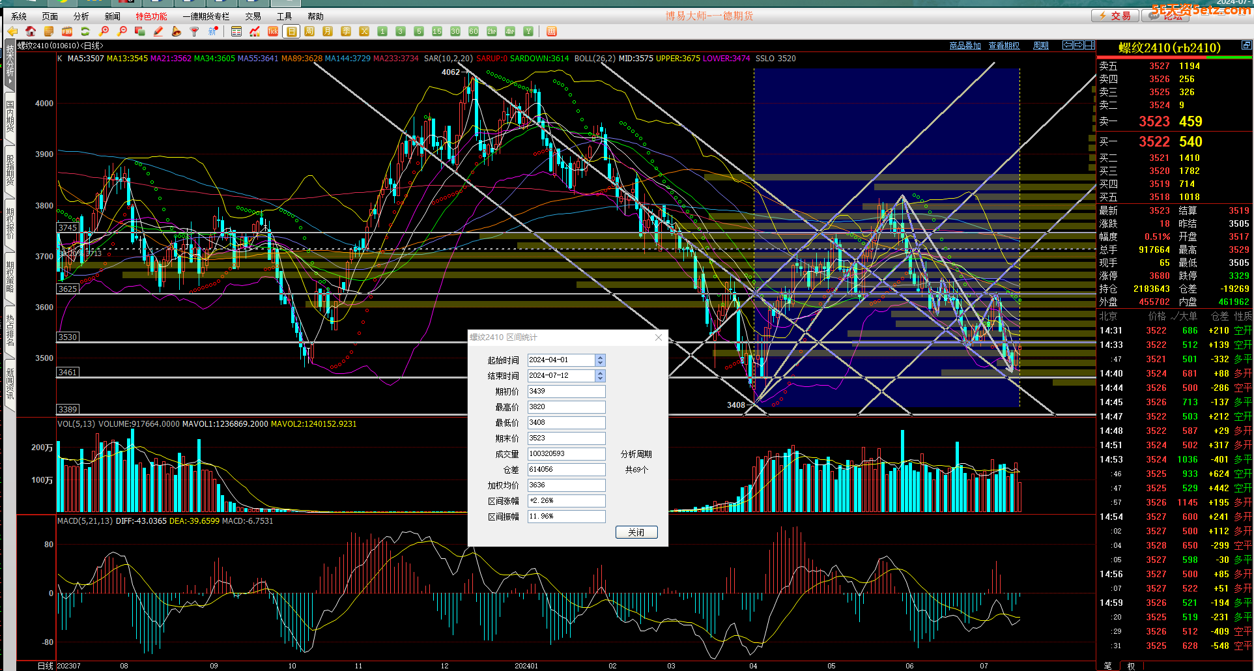1254x671 pixels.
Task: Select the yearly Y period
Action: tap(528, 31)
